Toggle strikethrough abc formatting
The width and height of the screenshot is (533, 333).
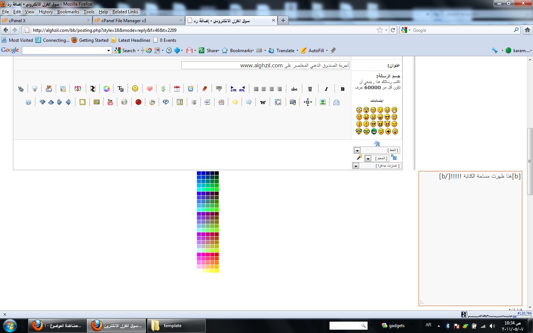click(294, 89)
